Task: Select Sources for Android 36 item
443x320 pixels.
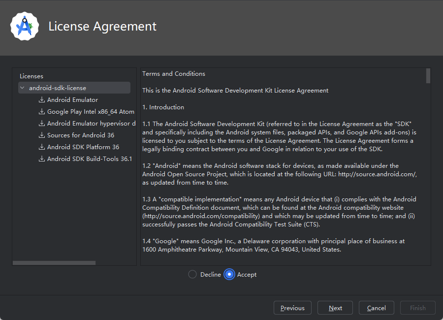Action: 81,135
